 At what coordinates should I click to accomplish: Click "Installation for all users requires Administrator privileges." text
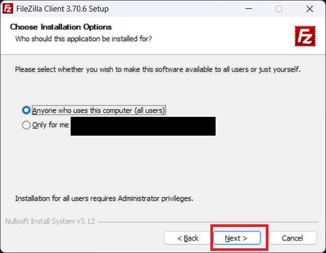click(x=104, y=199)
